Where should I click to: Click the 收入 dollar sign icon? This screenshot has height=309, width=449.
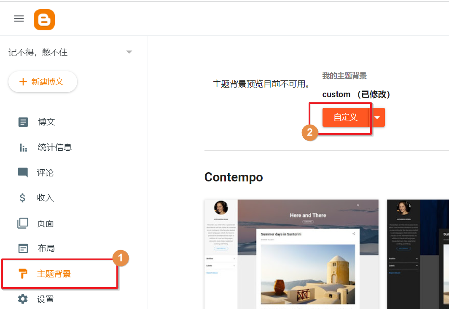point(23,198)
